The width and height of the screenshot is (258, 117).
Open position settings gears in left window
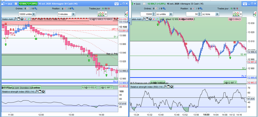72,9
